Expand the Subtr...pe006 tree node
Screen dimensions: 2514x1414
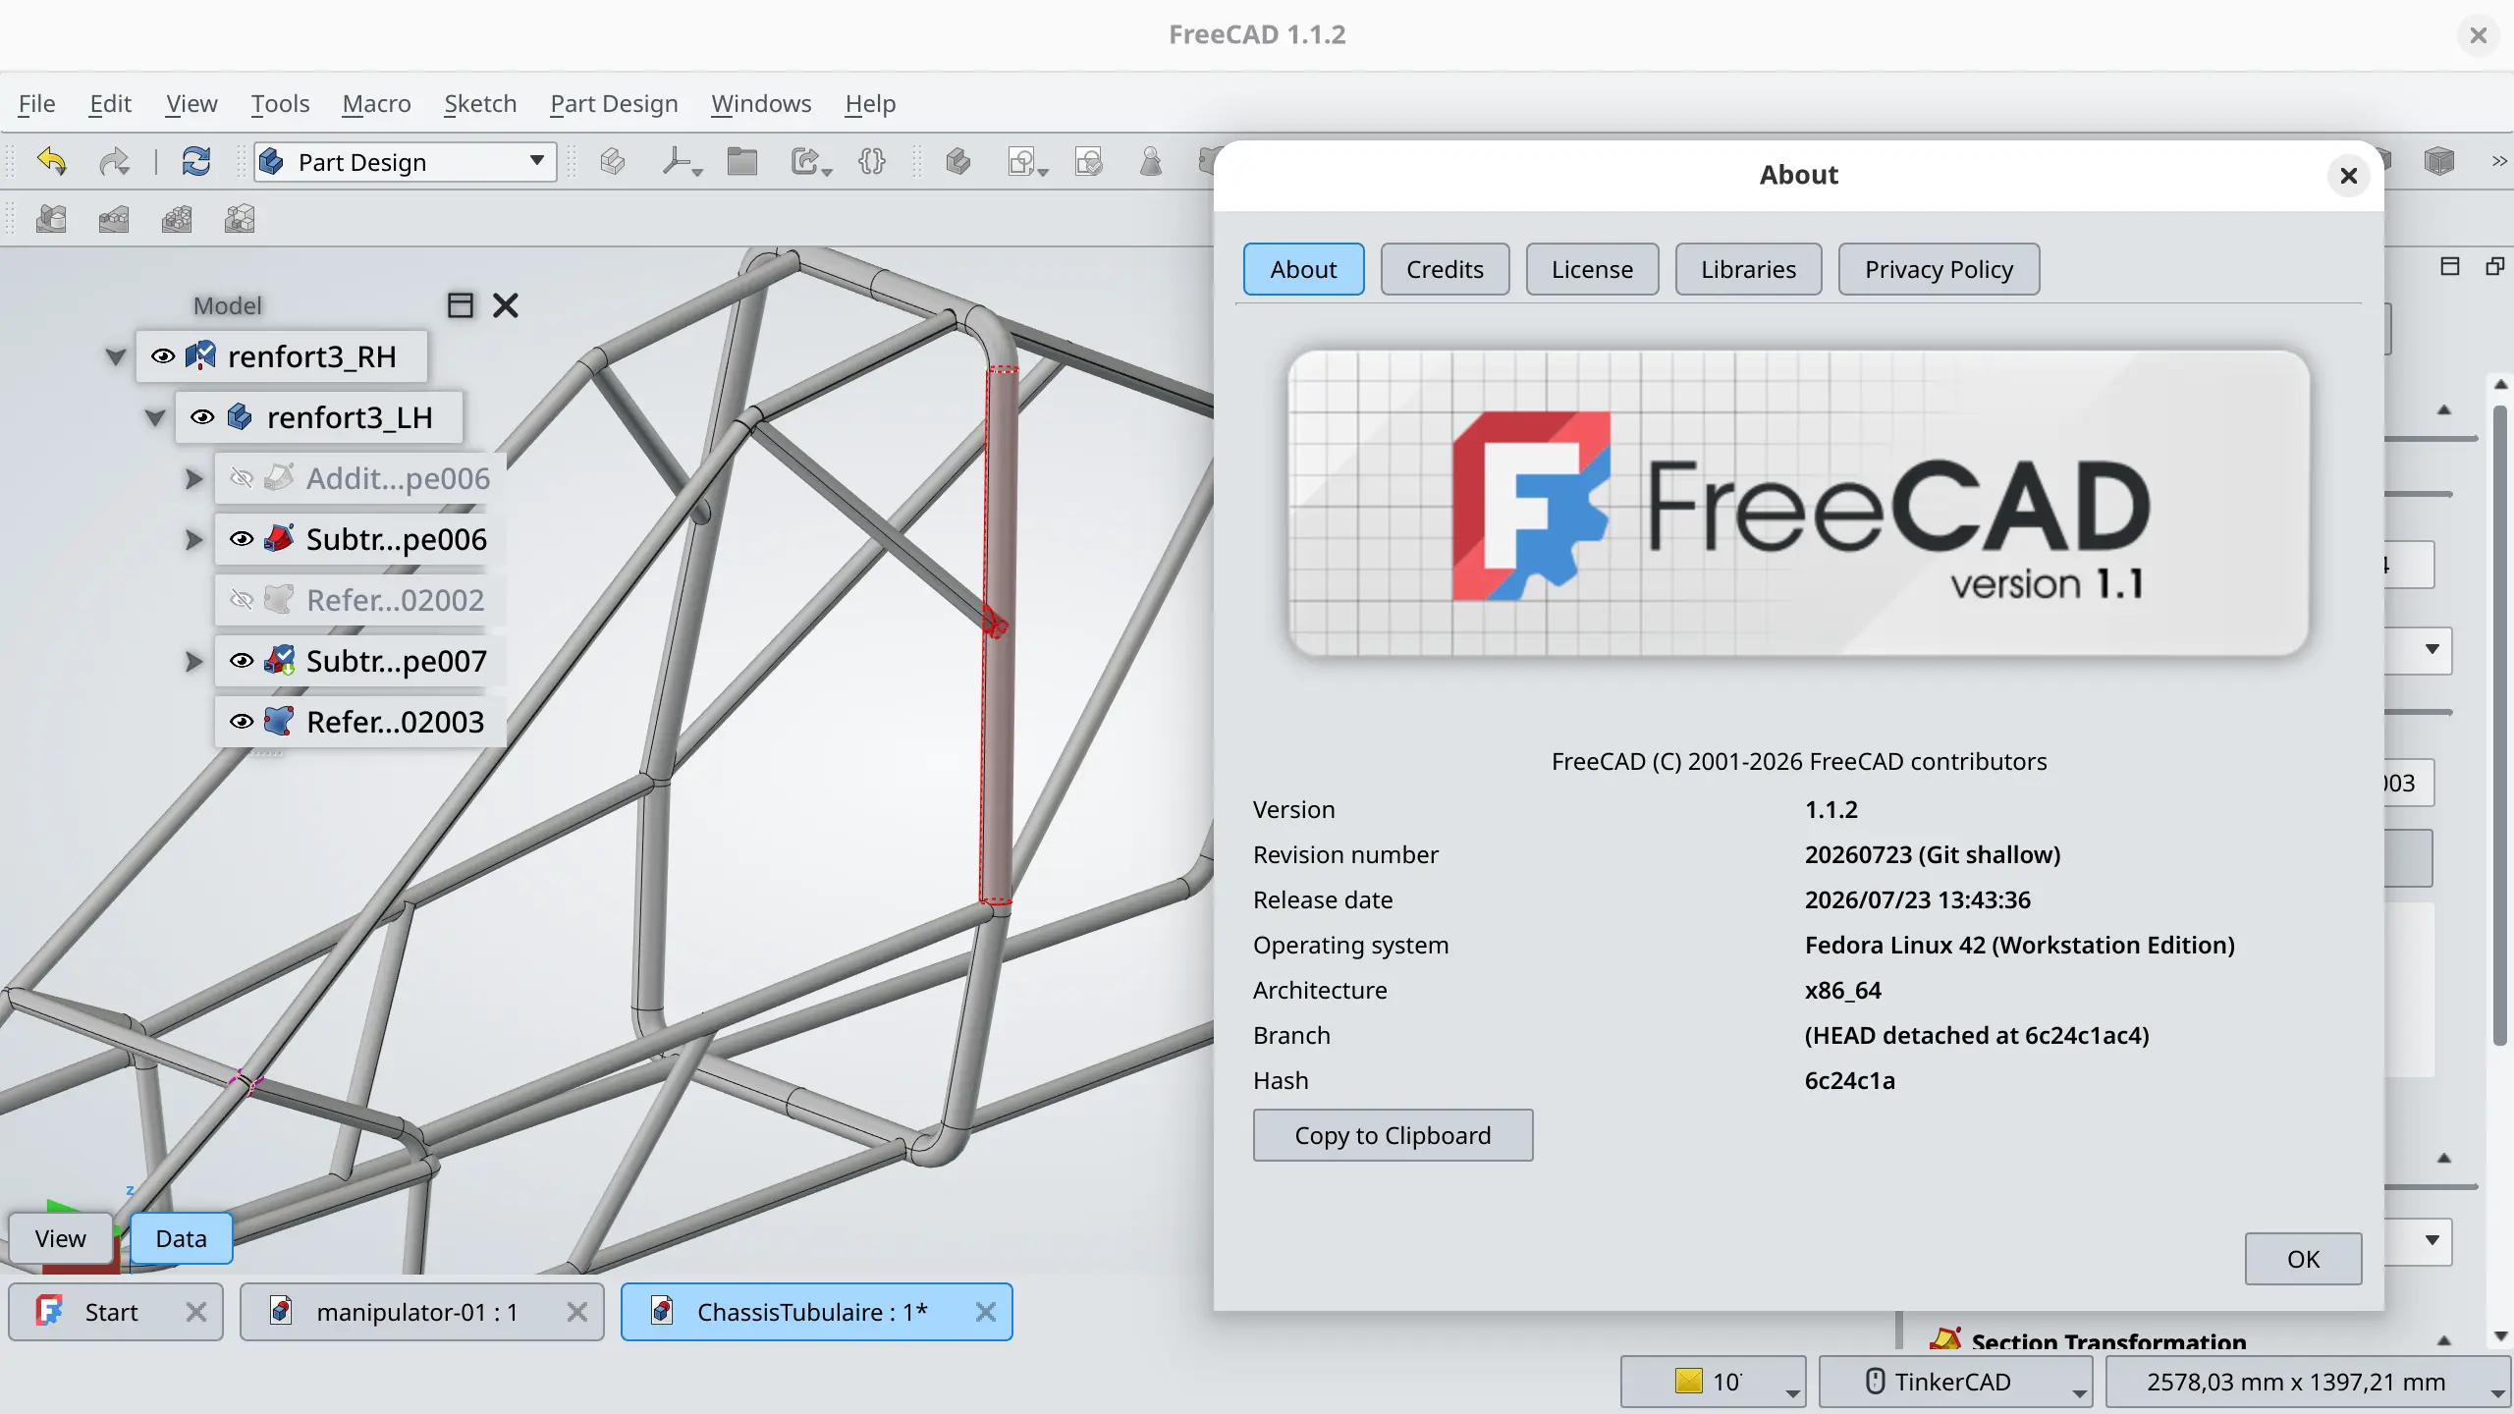193,539
